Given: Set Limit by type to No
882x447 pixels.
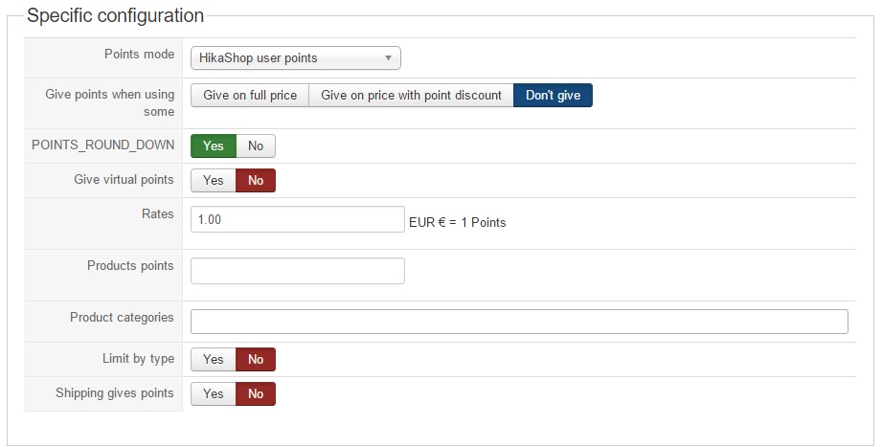Looking at the screenshot, I should click(256, 359).
